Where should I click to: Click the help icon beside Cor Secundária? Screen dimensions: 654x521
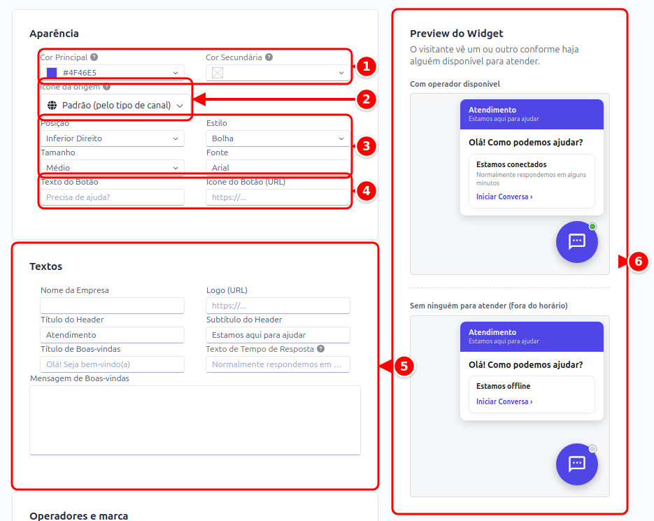[269, 57]
